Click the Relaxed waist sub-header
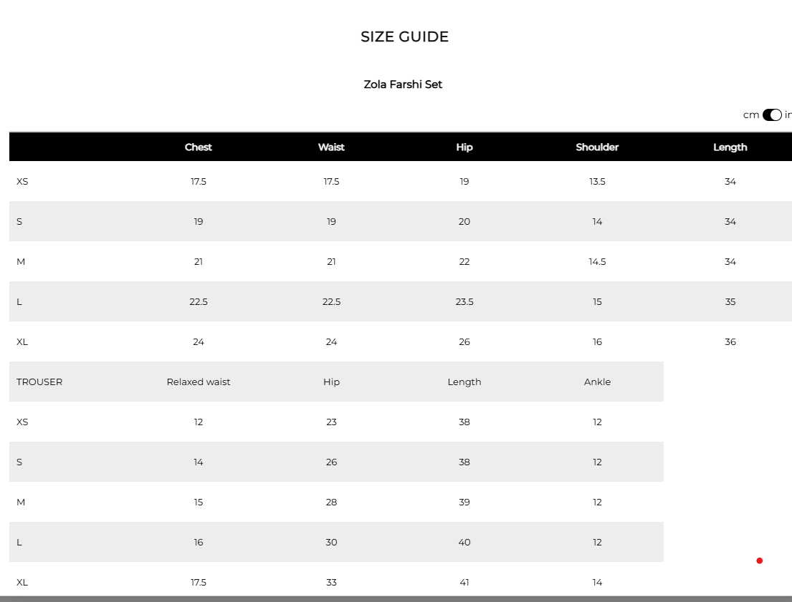Viewport: 792px width, 602px height. [198, 382]
